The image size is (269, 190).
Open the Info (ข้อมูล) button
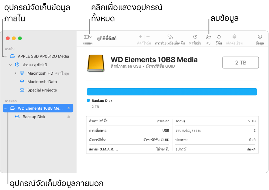pos(260,36)
